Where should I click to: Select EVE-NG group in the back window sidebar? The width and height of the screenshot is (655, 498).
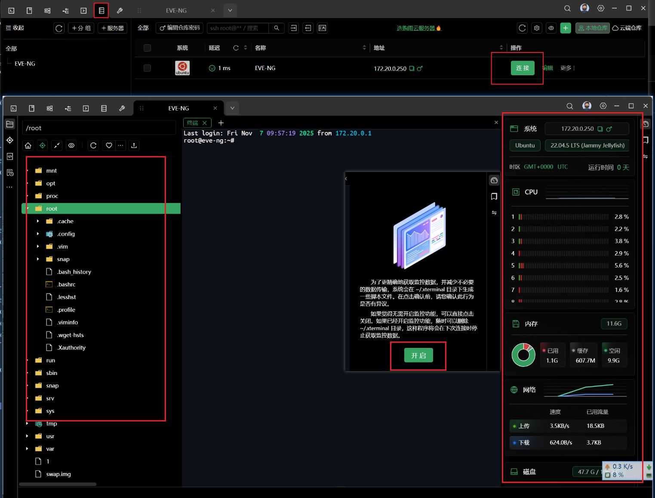pos(25,64)
